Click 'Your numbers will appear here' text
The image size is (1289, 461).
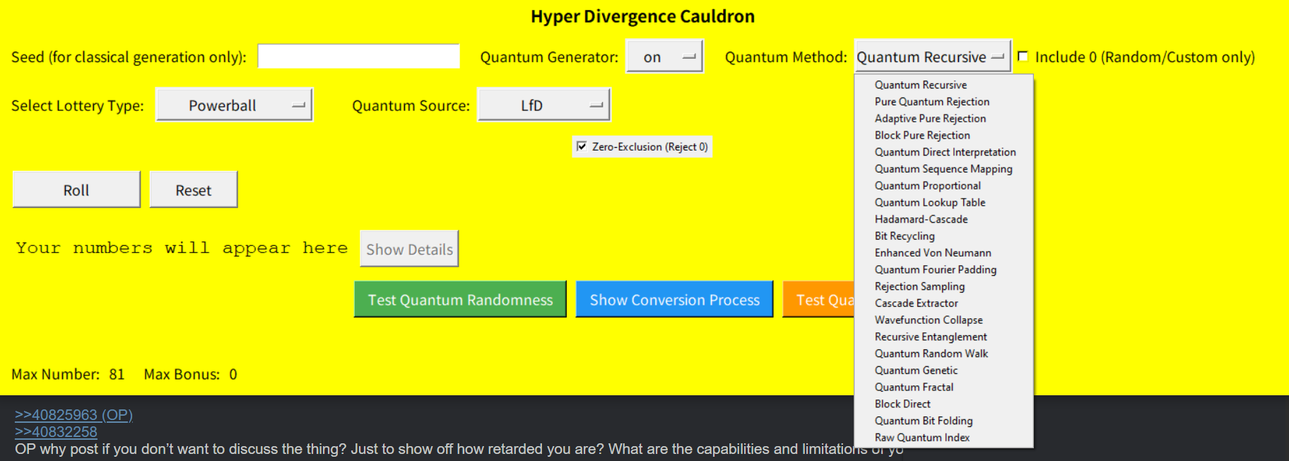182,248
